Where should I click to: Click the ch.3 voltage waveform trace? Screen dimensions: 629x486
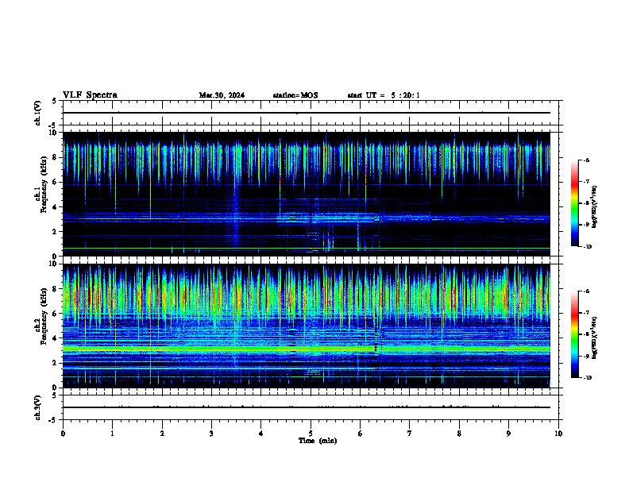(307, 407)
